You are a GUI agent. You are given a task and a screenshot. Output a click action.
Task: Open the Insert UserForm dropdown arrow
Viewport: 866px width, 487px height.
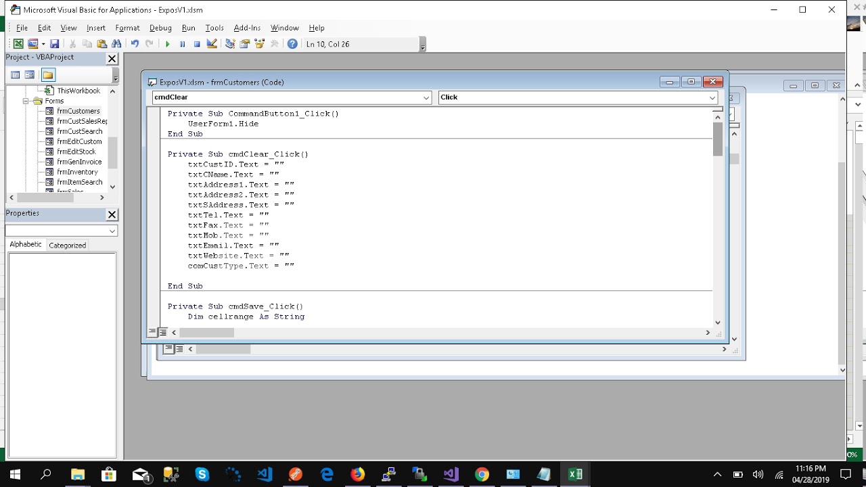[x=43, y=44]
